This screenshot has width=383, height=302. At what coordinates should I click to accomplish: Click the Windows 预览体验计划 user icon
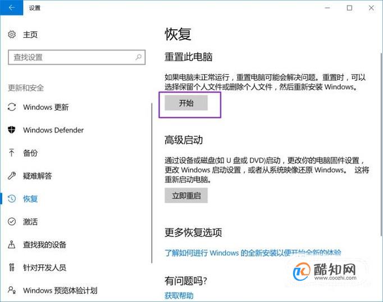click(12, 290)
